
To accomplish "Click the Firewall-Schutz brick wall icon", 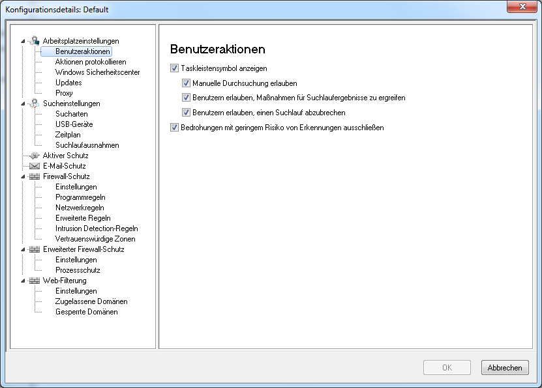I will coord(34,176).
